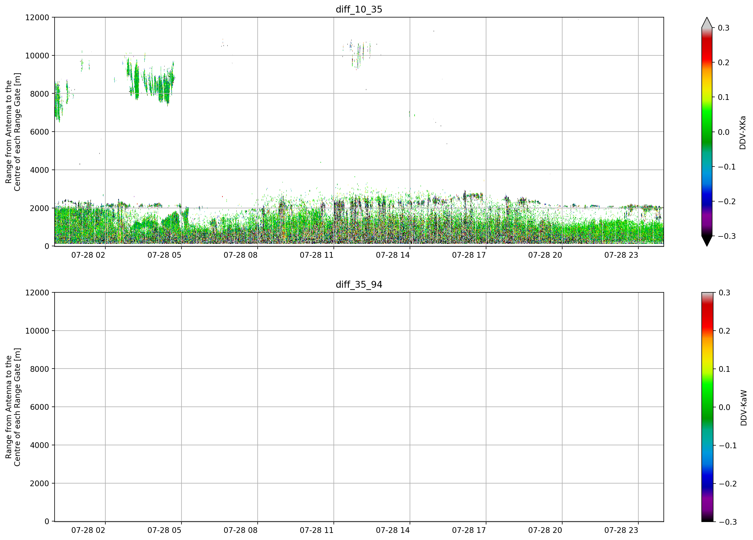Click gray upper extend arrow on DDV-XKa colorbar
The height and width of the screenshot is (540, 753).
click(707, 23)
